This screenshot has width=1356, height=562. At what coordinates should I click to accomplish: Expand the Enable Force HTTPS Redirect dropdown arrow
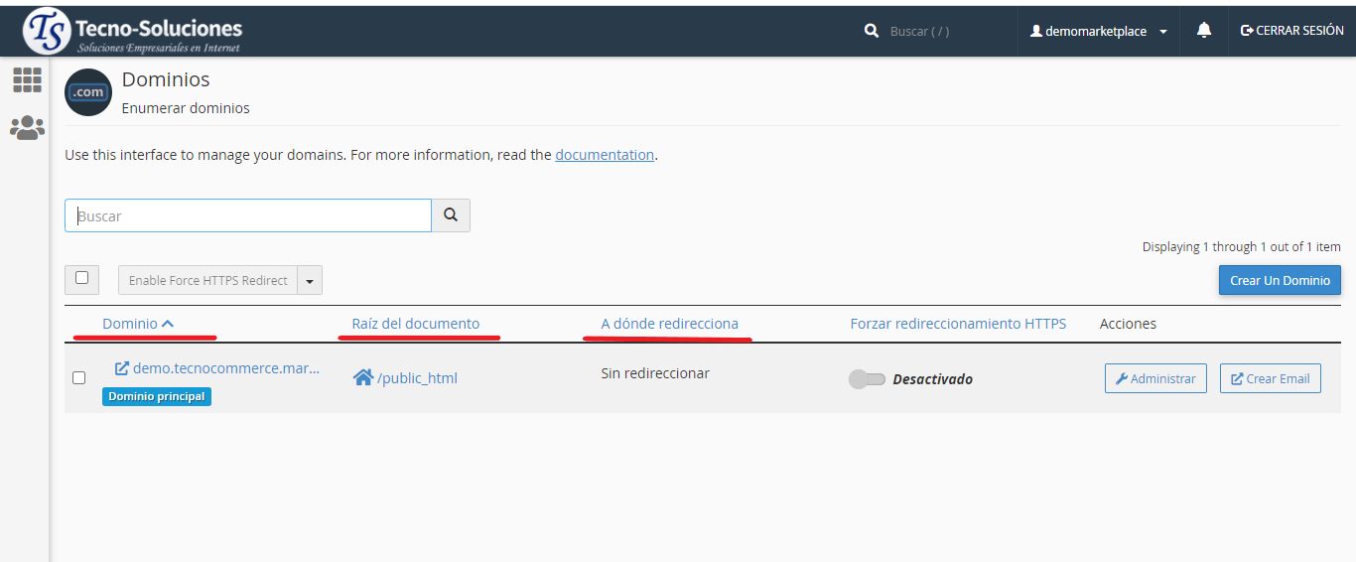coord(310,281)
